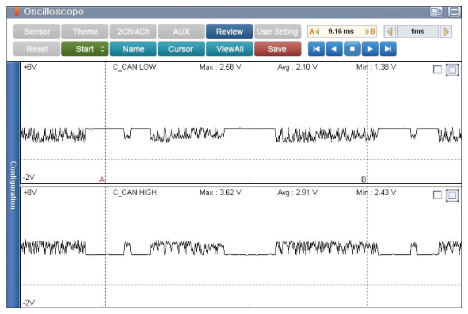Toggle the 2Ch/4Ch channel mode

[132, 32]
